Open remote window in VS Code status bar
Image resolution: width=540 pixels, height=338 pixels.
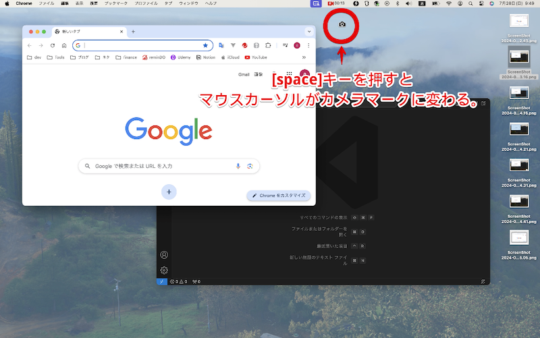162,281
